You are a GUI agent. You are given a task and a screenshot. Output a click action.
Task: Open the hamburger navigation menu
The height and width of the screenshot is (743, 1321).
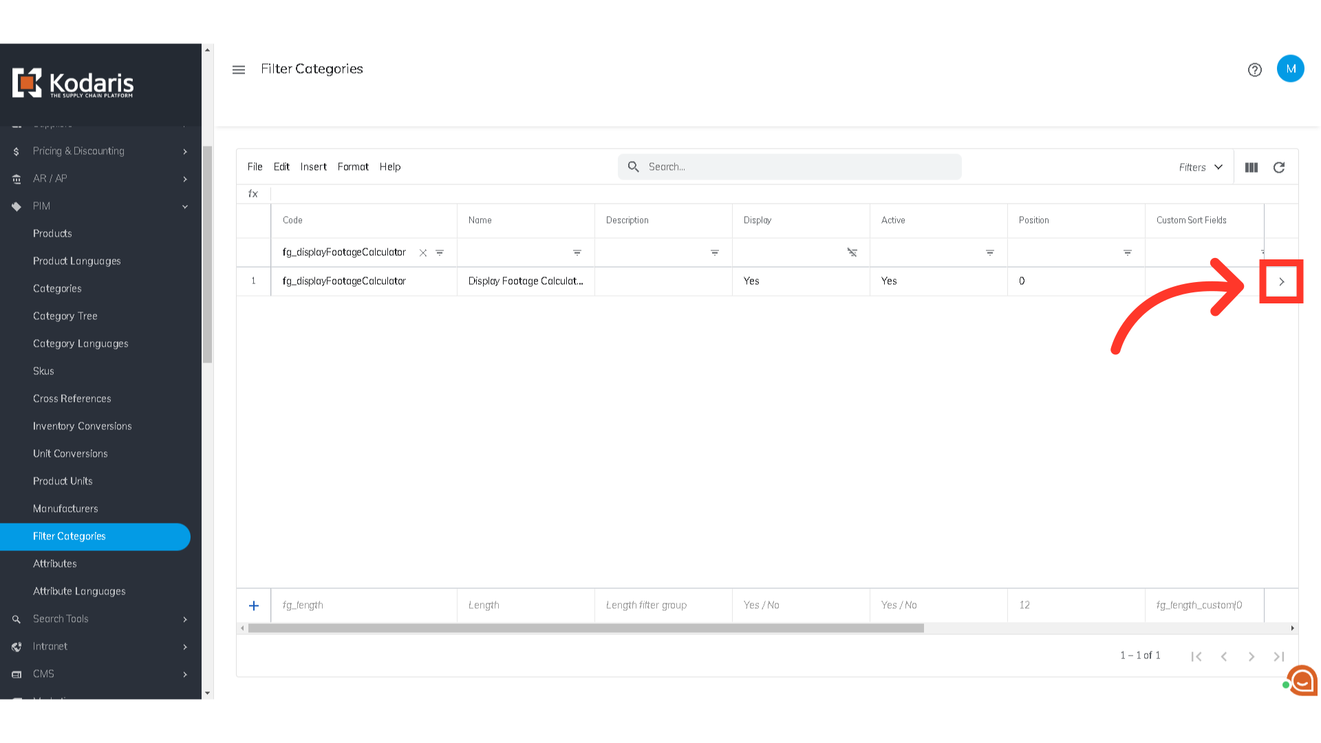point(239,69)
